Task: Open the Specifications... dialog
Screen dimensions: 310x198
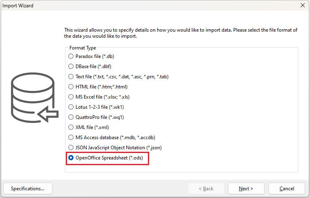Action: click(x=28, y=189)
